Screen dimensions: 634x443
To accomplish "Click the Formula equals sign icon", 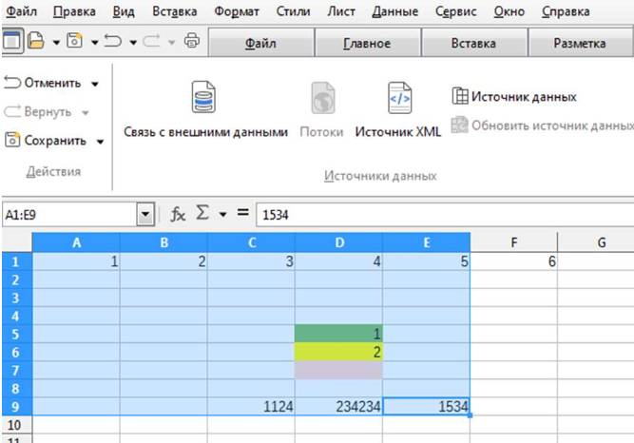I will (x=243, y=212).
